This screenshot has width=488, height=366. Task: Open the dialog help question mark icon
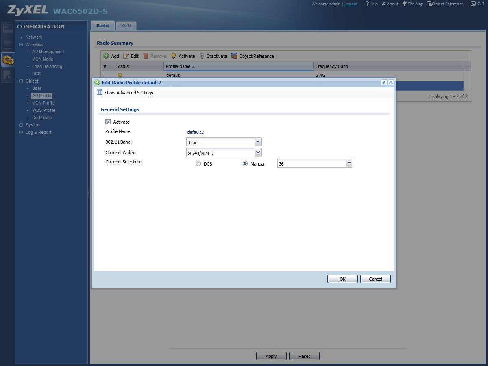(x=384, y=82)
